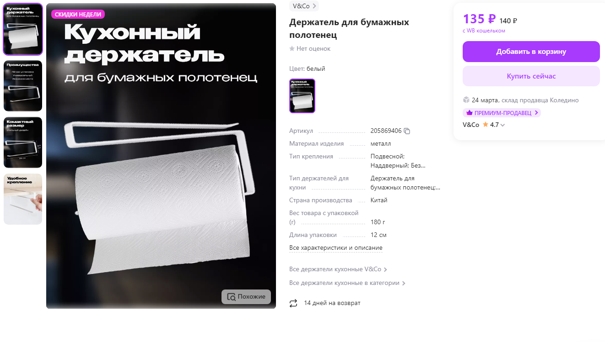This screenshot has width=605, height=342.
Task: Select the Преимущества thumbnail image
Action: click(23, 86)
